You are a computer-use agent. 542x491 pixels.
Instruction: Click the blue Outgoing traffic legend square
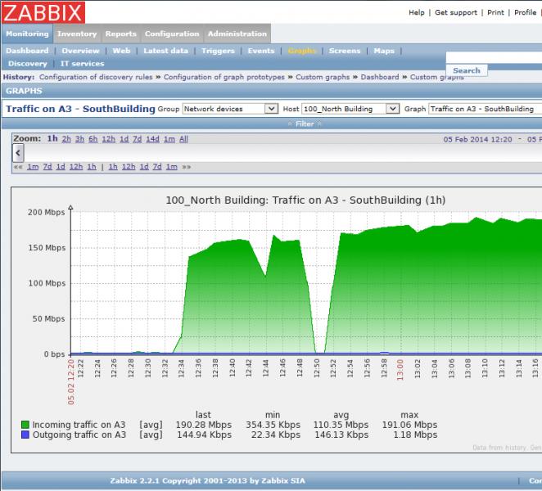pyautogui.click(x=25, y=435)
